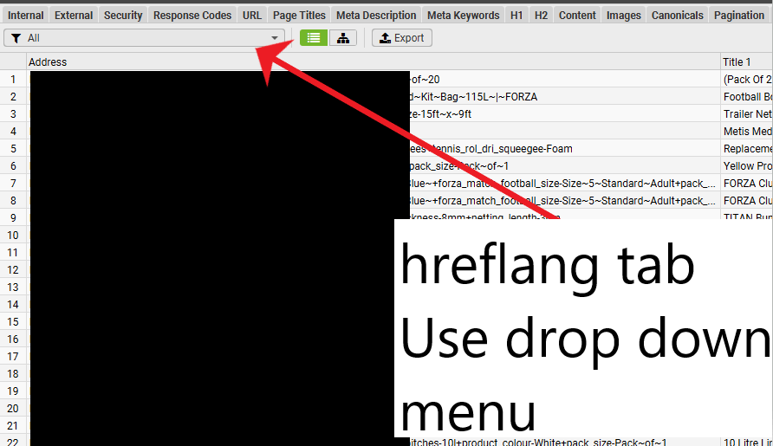Select the Canonicals tab
The image size is (773, 446).
[678, 16]
